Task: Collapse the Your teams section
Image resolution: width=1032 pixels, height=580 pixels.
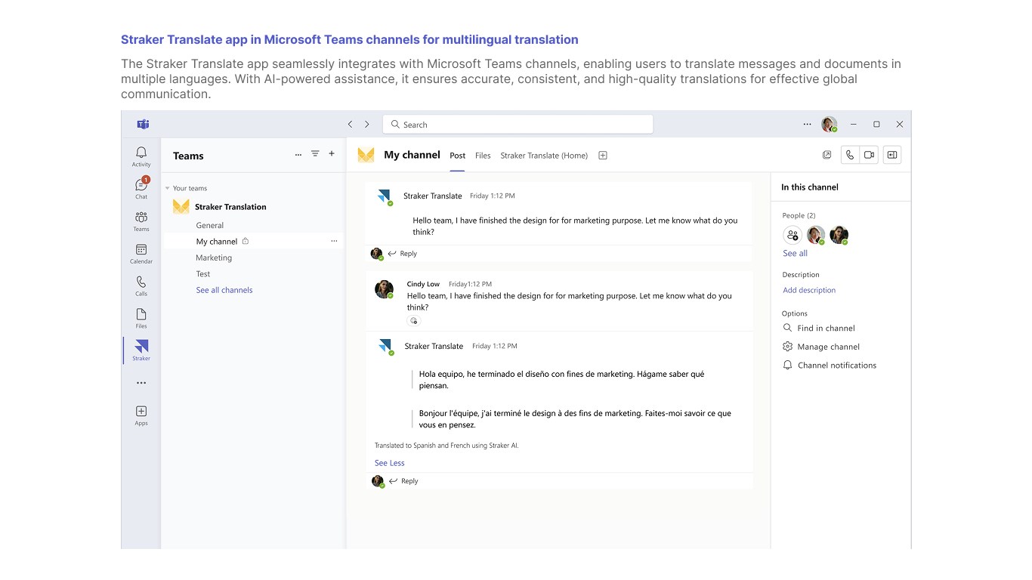Action: [167, 188]
